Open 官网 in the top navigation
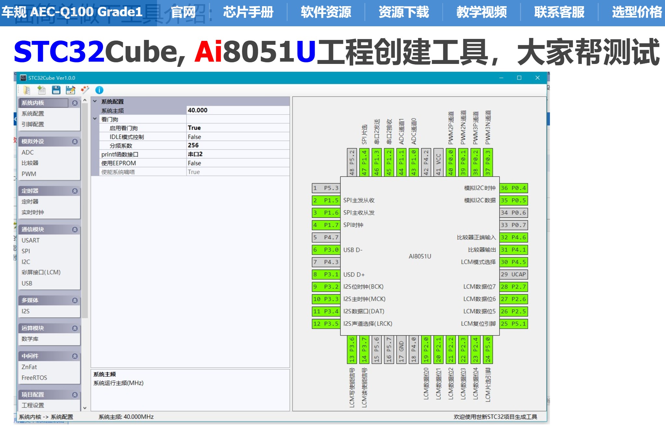This screenshot has width=665, height=427. (x=183, y=12)
